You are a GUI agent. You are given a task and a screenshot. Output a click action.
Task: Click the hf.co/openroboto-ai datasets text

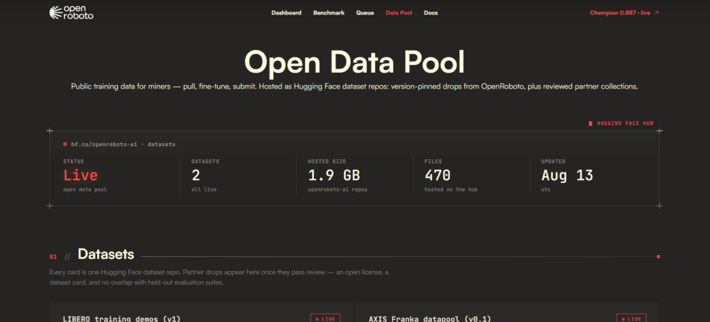click(123, 144)
